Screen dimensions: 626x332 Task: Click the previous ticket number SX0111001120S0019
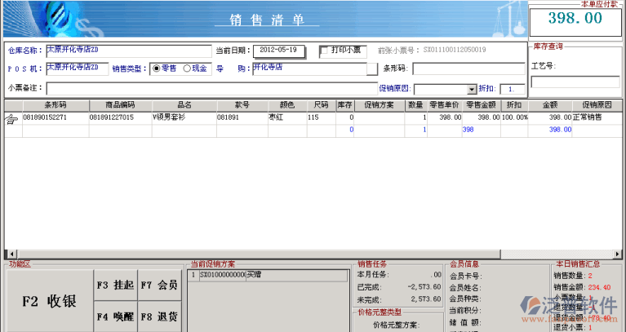coord(455,51)
